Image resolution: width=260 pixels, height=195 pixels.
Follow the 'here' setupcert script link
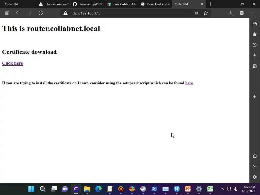pyautogui.click(x=189, y=83)
